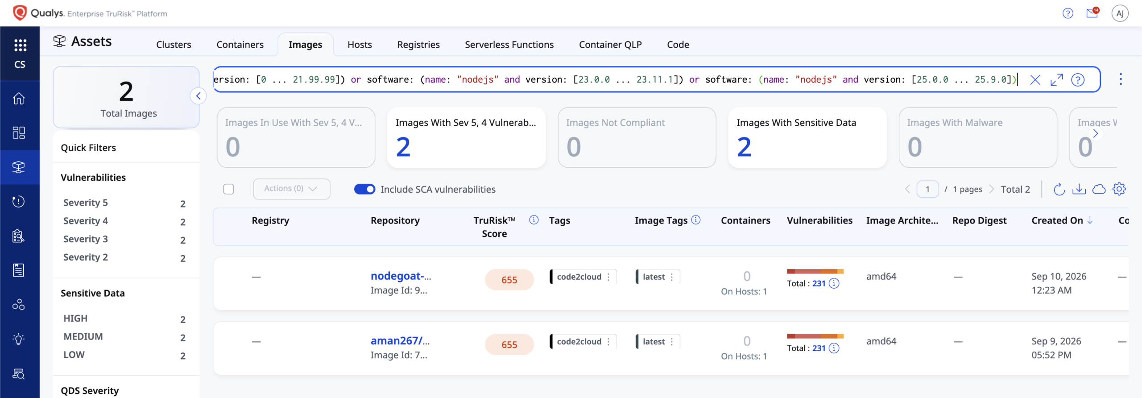This screenshot has width=1142, height=398.
Task: Open the search bar help icon
Action: pos(1078,80)
